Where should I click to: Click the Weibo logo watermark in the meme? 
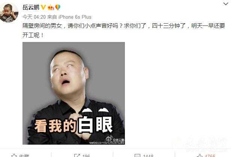point(109,138)
